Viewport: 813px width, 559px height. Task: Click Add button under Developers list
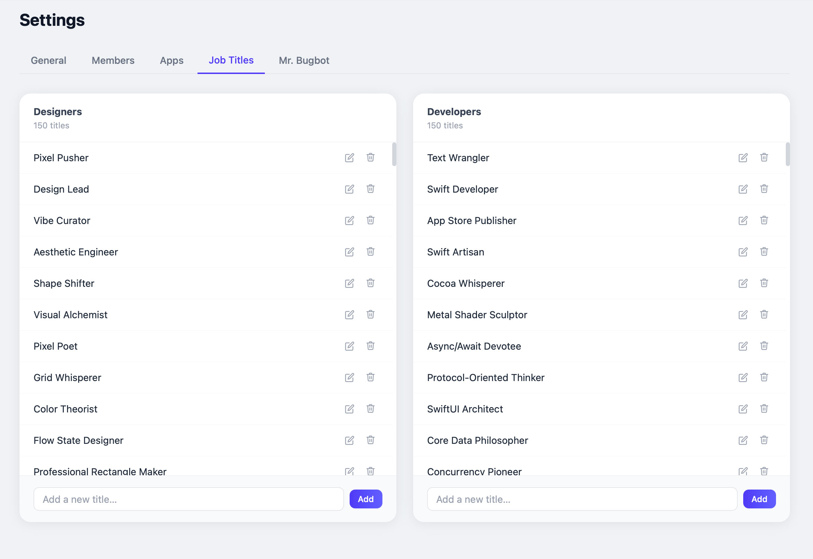759,499
